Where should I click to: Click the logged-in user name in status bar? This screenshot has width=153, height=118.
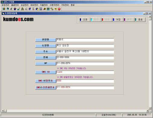pos(109,115)
